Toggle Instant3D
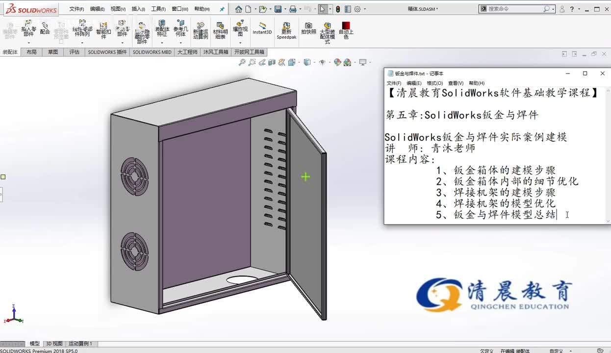Viewport: 611px width, 353px height. pos(262,28)
